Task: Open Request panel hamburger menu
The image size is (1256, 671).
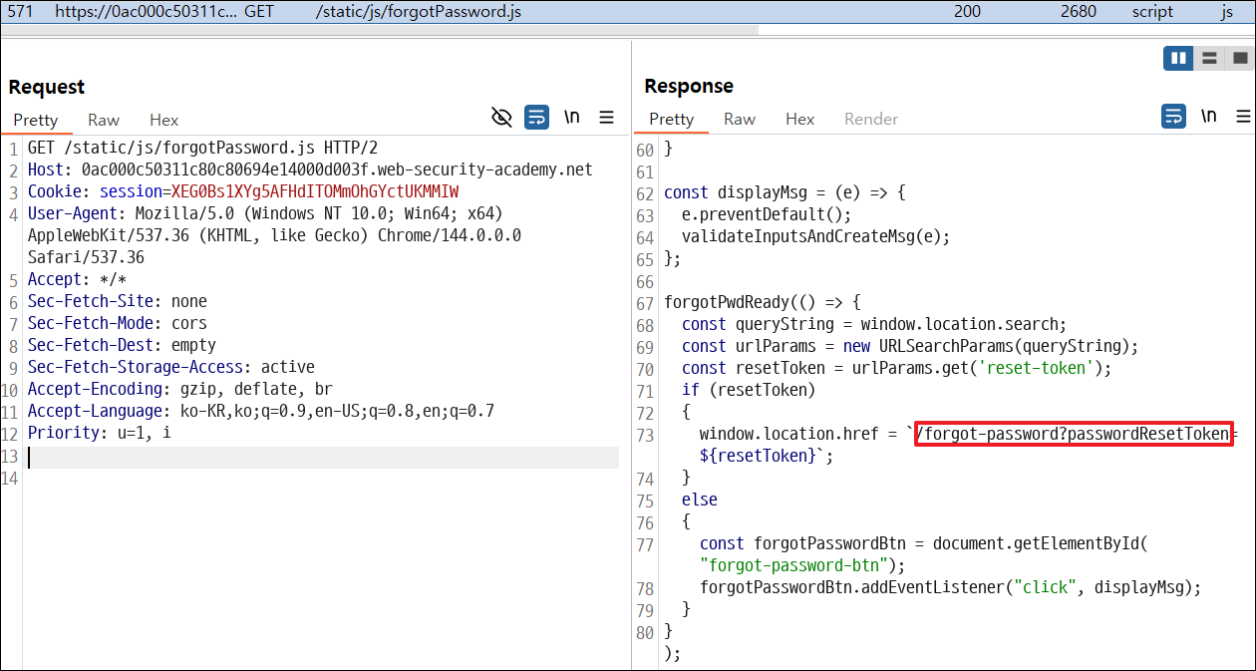Action: pos(606,118)
